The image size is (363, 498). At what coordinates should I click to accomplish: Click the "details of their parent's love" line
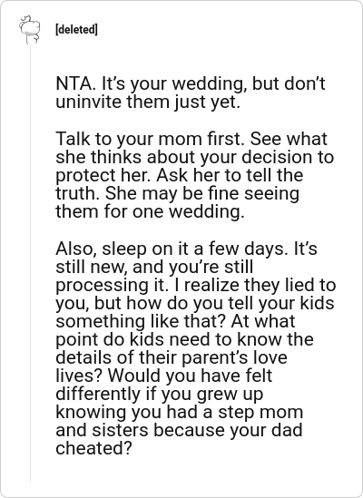point(172,358)
